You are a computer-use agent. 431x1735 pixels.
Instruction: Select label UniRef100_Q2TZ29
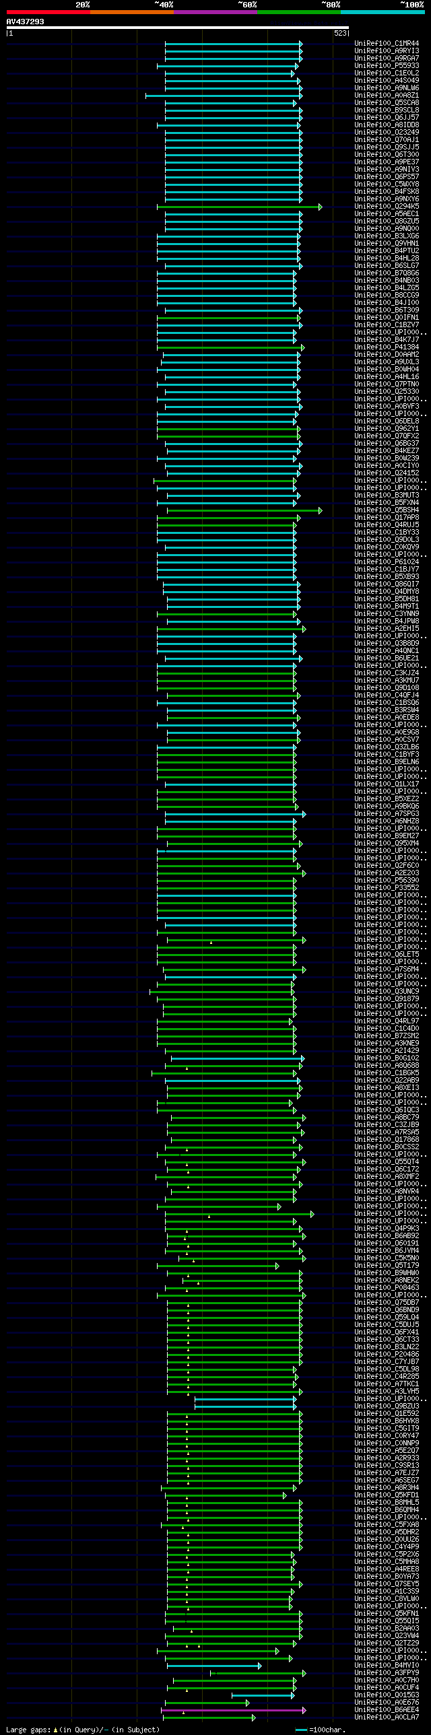[x=387, y=1644]
